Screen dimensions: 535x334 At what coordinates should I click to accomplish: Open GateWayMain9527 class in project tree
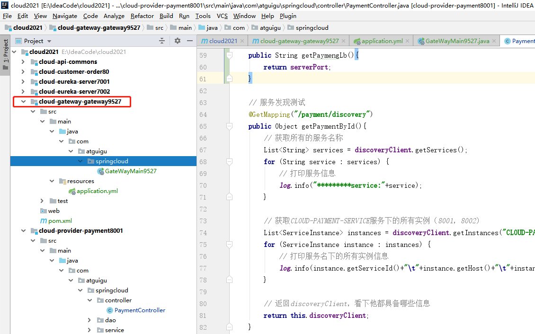coord(131,171)
